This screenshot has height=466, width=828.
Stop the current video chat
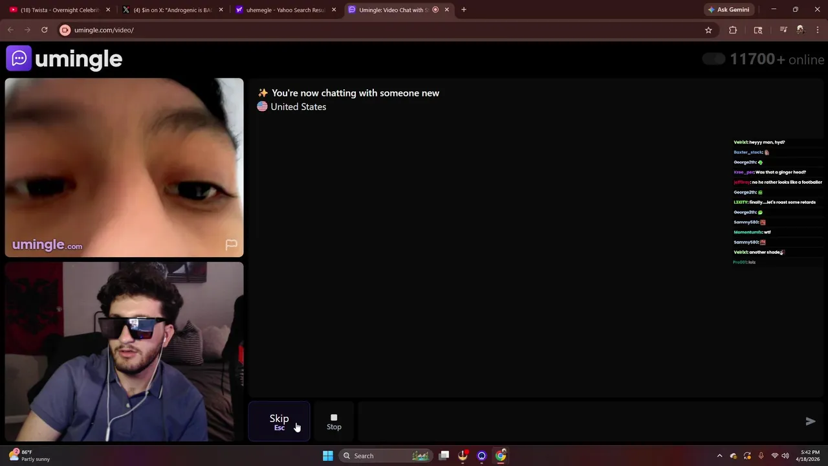(x=334, y=421)
